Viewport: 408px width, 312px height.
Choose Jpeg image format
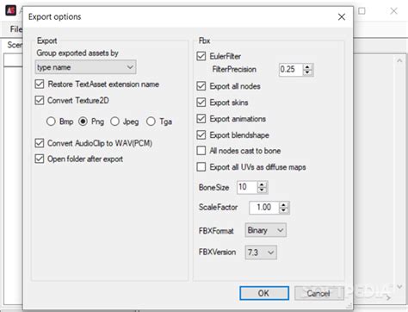click(x=114, y=122)
